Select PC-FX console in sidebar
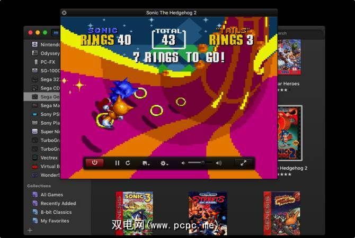Screen dimensions: 355x238 coord(45,62)
